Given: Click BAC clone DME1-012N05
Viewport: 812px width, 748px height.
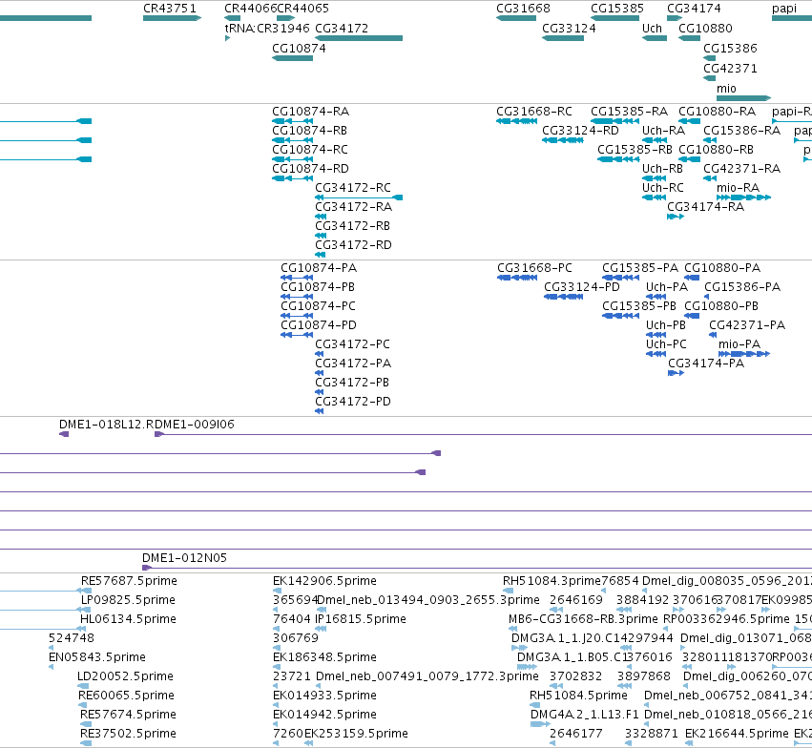Looking at the screenshot, I should [477, 568].
